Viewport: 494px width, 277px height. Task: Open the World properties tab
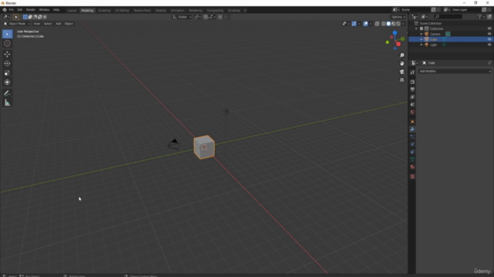pyautogui.click(x=412, y=112)
